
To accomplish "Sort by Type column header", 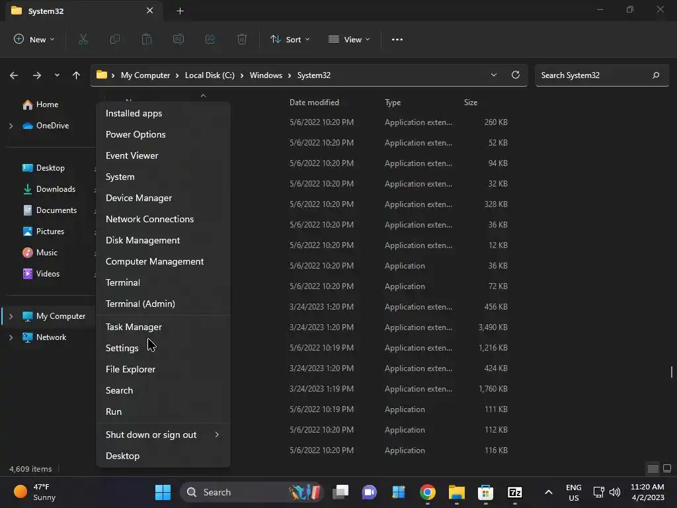I will 393,103.
